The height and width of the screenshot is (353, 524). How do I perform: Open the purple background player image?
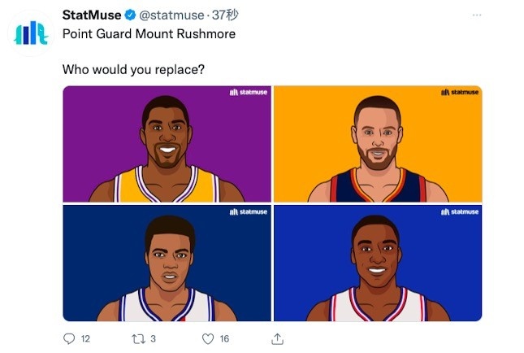click(167, 143)
